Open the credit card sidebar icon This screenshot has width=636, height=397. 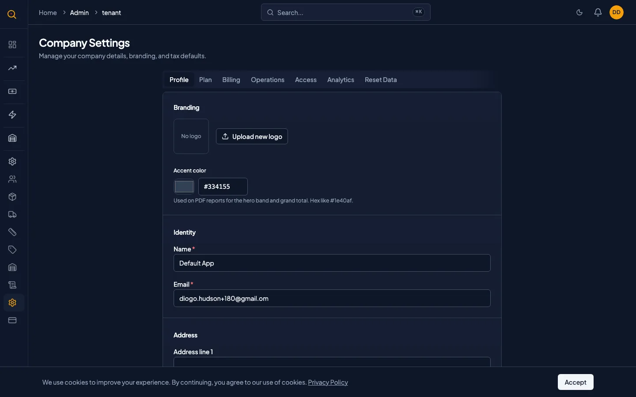click(12, 320)
